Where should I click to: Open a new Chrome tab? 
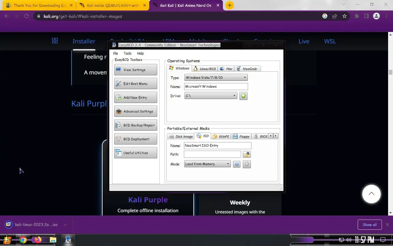click(229, 5)
